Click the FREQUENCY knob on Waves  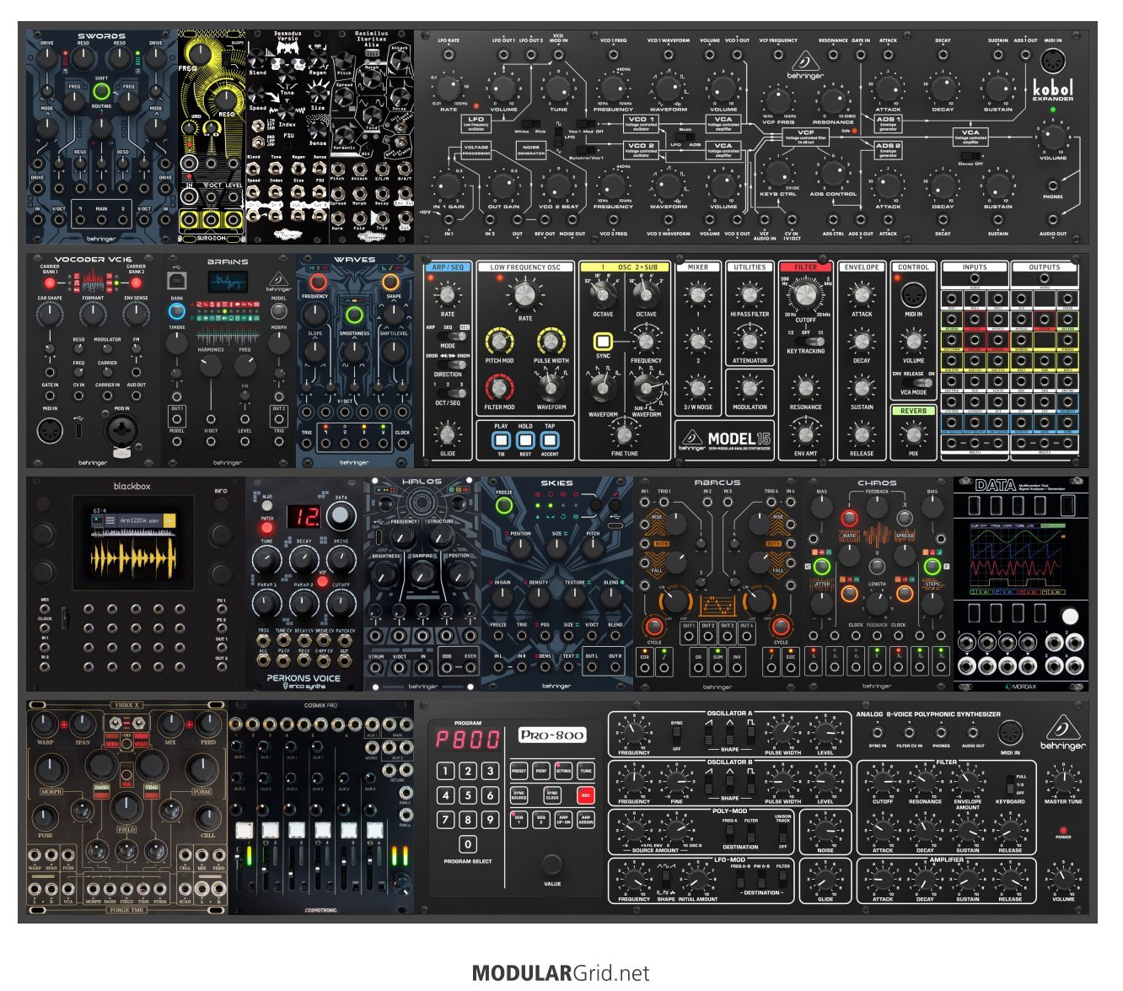(x=314, y=314)
